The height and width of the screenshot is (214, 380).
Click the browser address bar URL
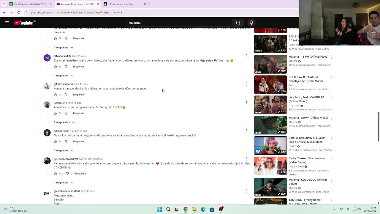(x=77, y=12)
